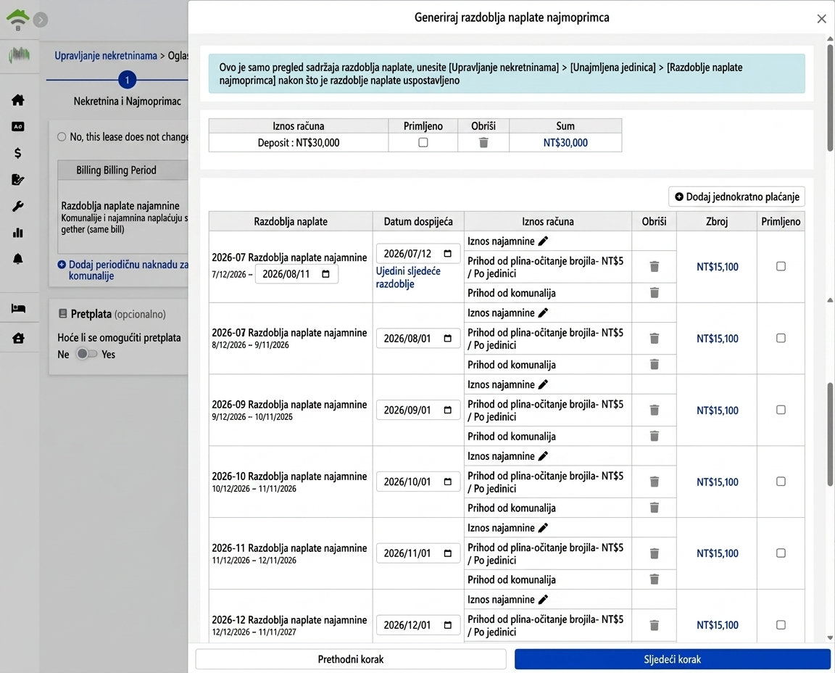Viewport: 835px width, 673px height.
Task: Check Primljeno for 2026/08/01 billing period
Action: (780, 338)
